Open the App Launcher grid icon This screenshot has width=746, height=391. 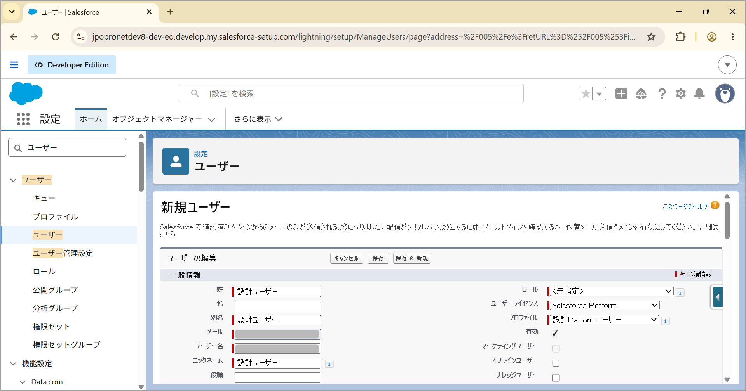[x=23, y=119]
